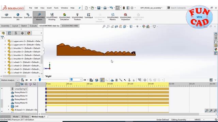The height and width of the screenshot is (122, 218).
Task: Expand the CAR folder in motion tree
Action: pos(9,106)
